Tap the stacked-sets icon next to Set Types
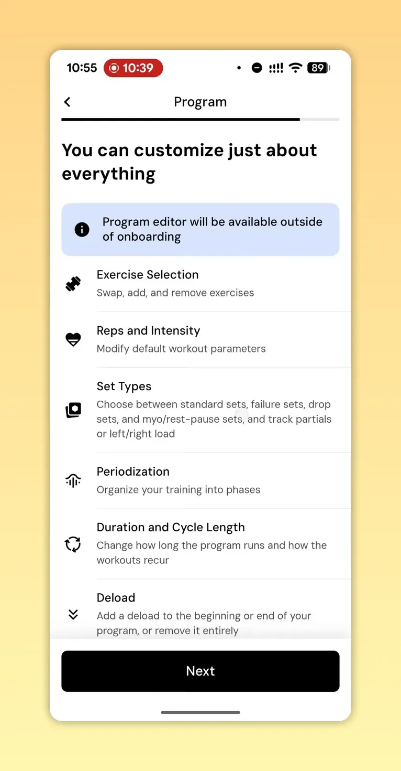Viewport: 401px width, 771px height. click(73, 410)
